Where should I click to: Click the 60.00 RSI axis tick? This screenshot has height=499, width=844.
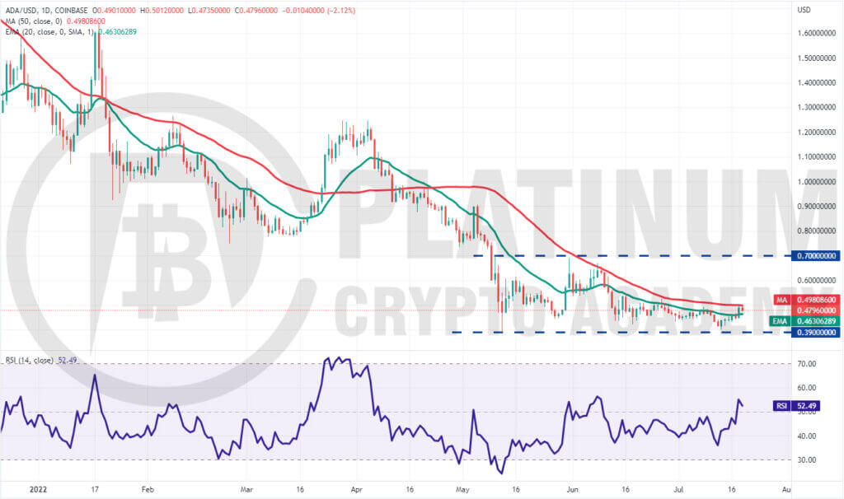coord(806,388)
